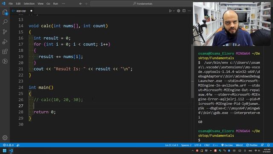This screenshot has width=273, height=154.
Task: Open the Manage gear in the activity bar
Action: [5, 138]
